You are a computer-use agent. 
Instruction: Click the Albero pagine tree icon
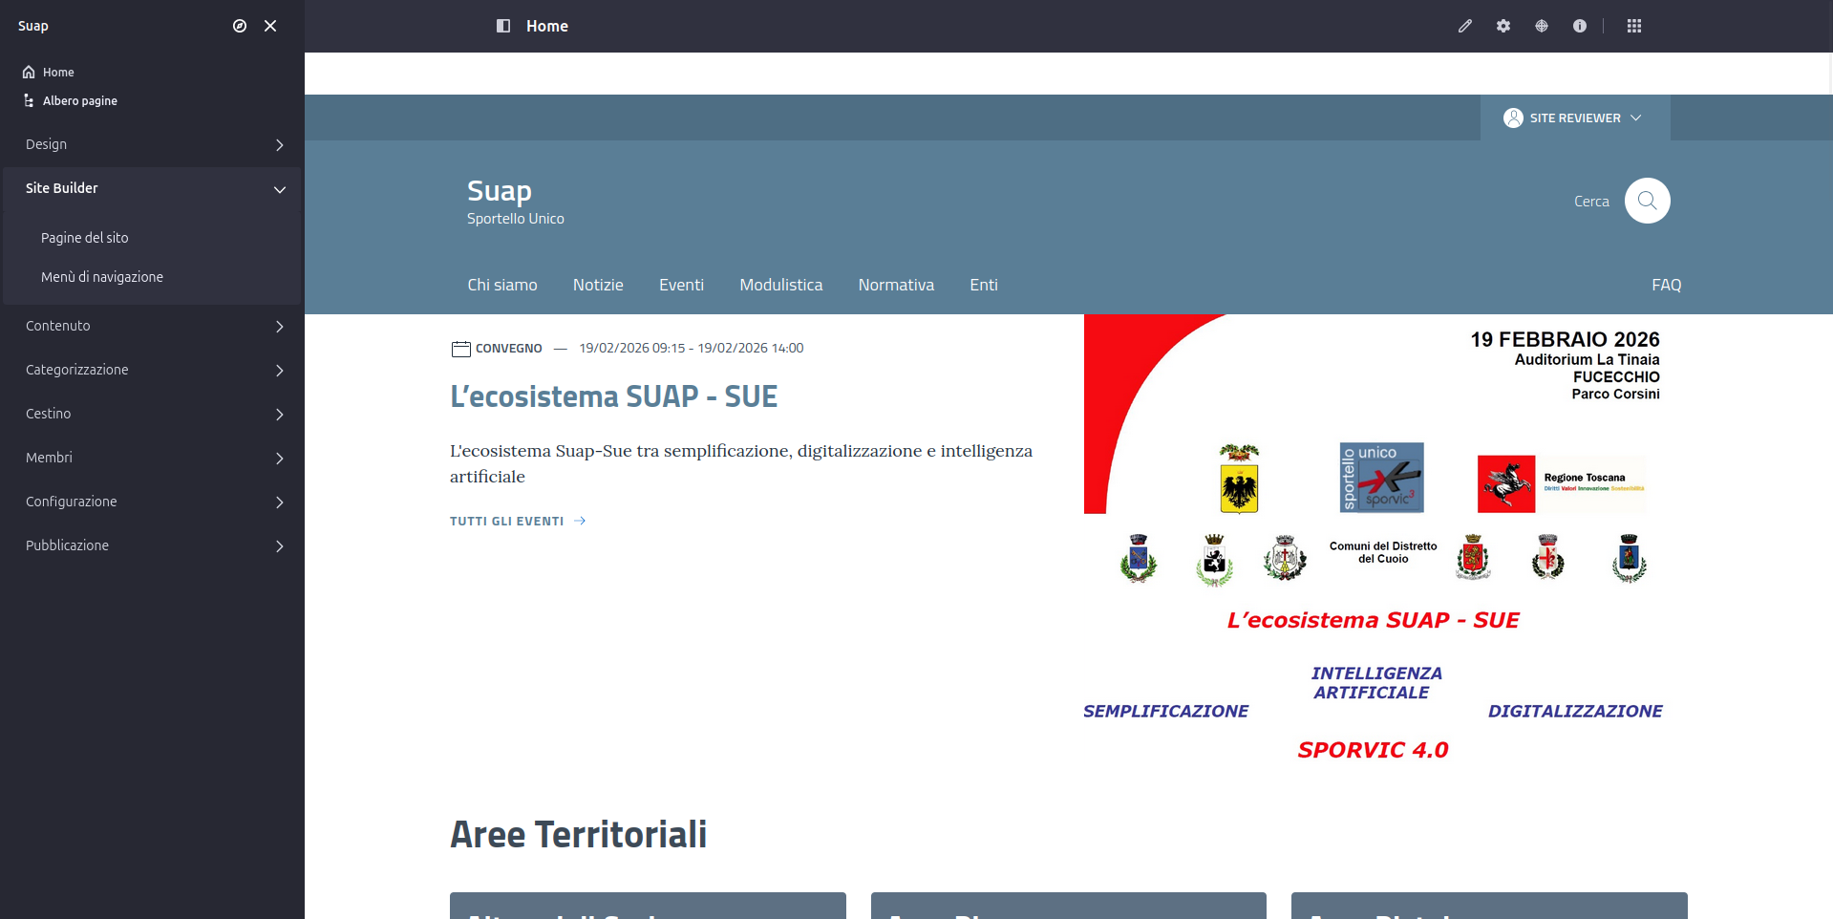(29, 100)
